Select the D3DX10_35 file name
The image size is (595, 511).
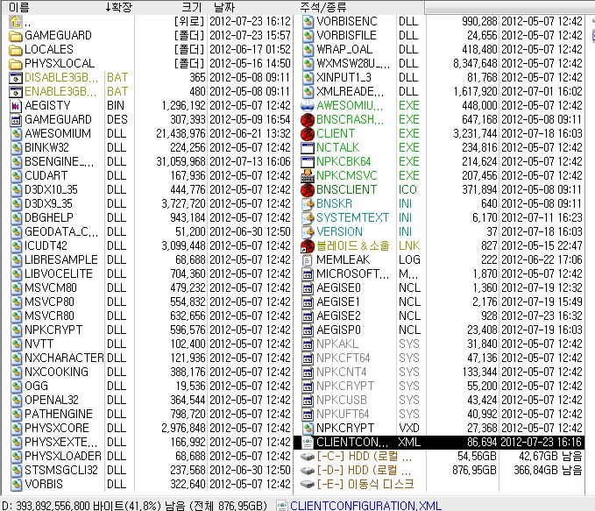click(51, 190)
